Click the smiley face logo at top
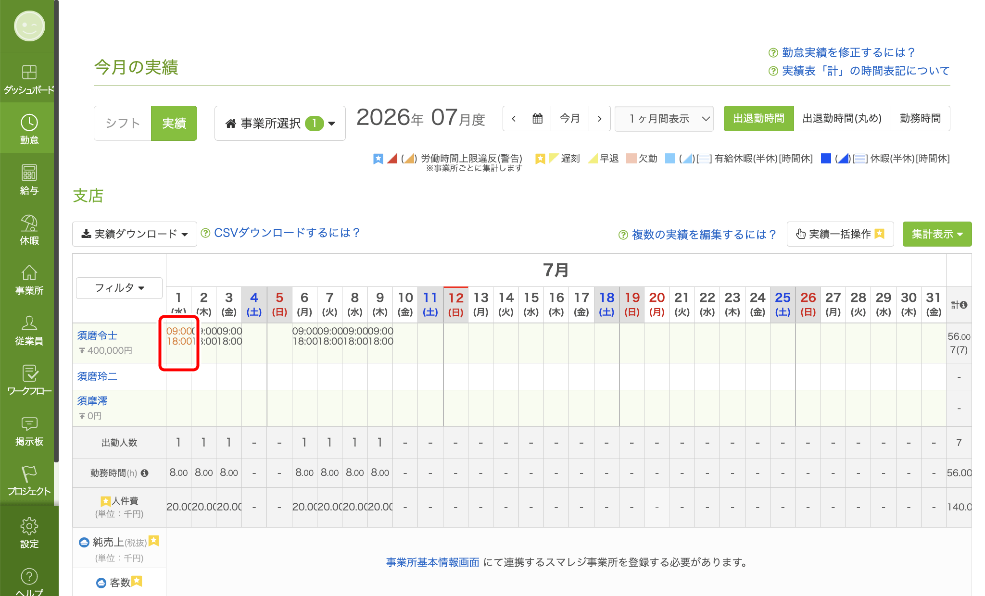The image size is (985, 596). point(29,26)
